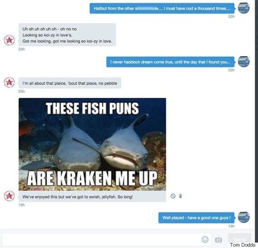Delete message using the trash icon

tap(181, 196)
